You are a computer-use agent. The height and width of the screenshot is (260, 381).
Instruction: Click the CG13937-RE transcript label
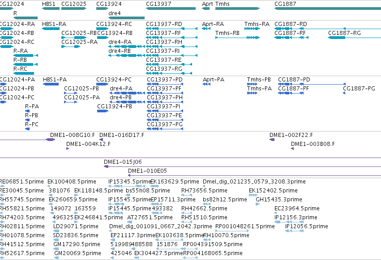[x=164, y=60]
